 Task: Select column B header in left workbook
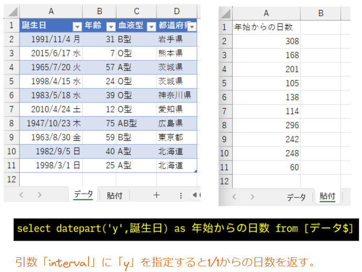[x=99, y=12]
